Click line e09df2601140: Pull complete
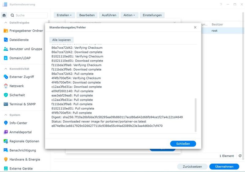Viewport: 245px width, 172px height. coord(72,91)
